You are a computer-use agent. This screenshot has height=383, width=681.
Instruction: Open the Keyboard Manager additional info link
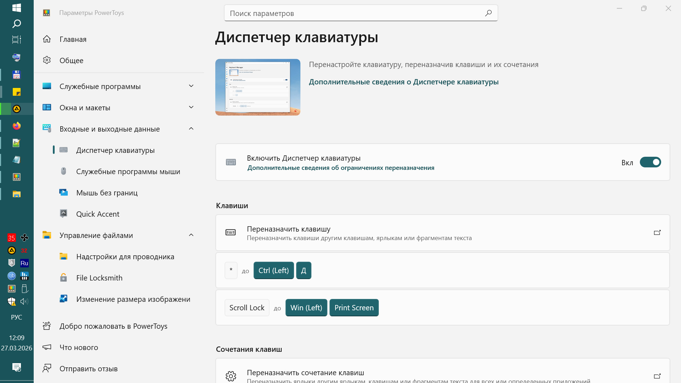click(404, 82)
